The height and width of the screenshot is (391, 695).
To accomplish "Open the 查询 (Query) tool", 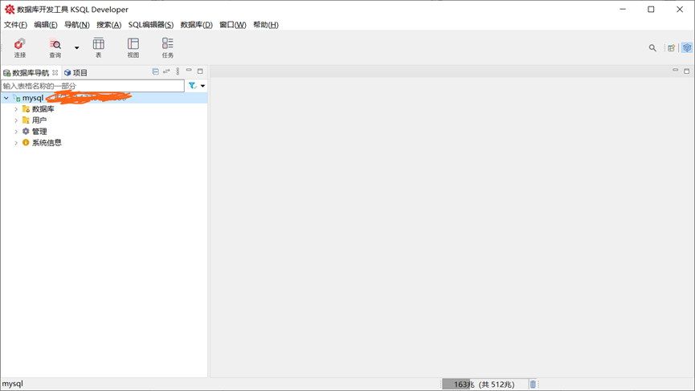I will click(55, 47).
